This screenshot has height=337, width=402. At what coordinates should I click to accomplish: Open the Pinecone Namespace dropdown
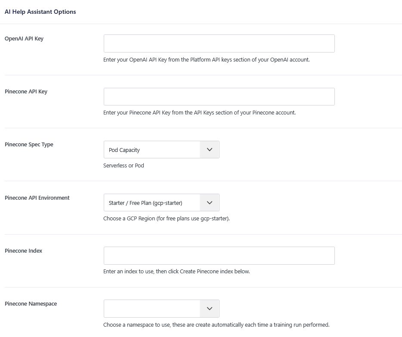coord(161,309)
